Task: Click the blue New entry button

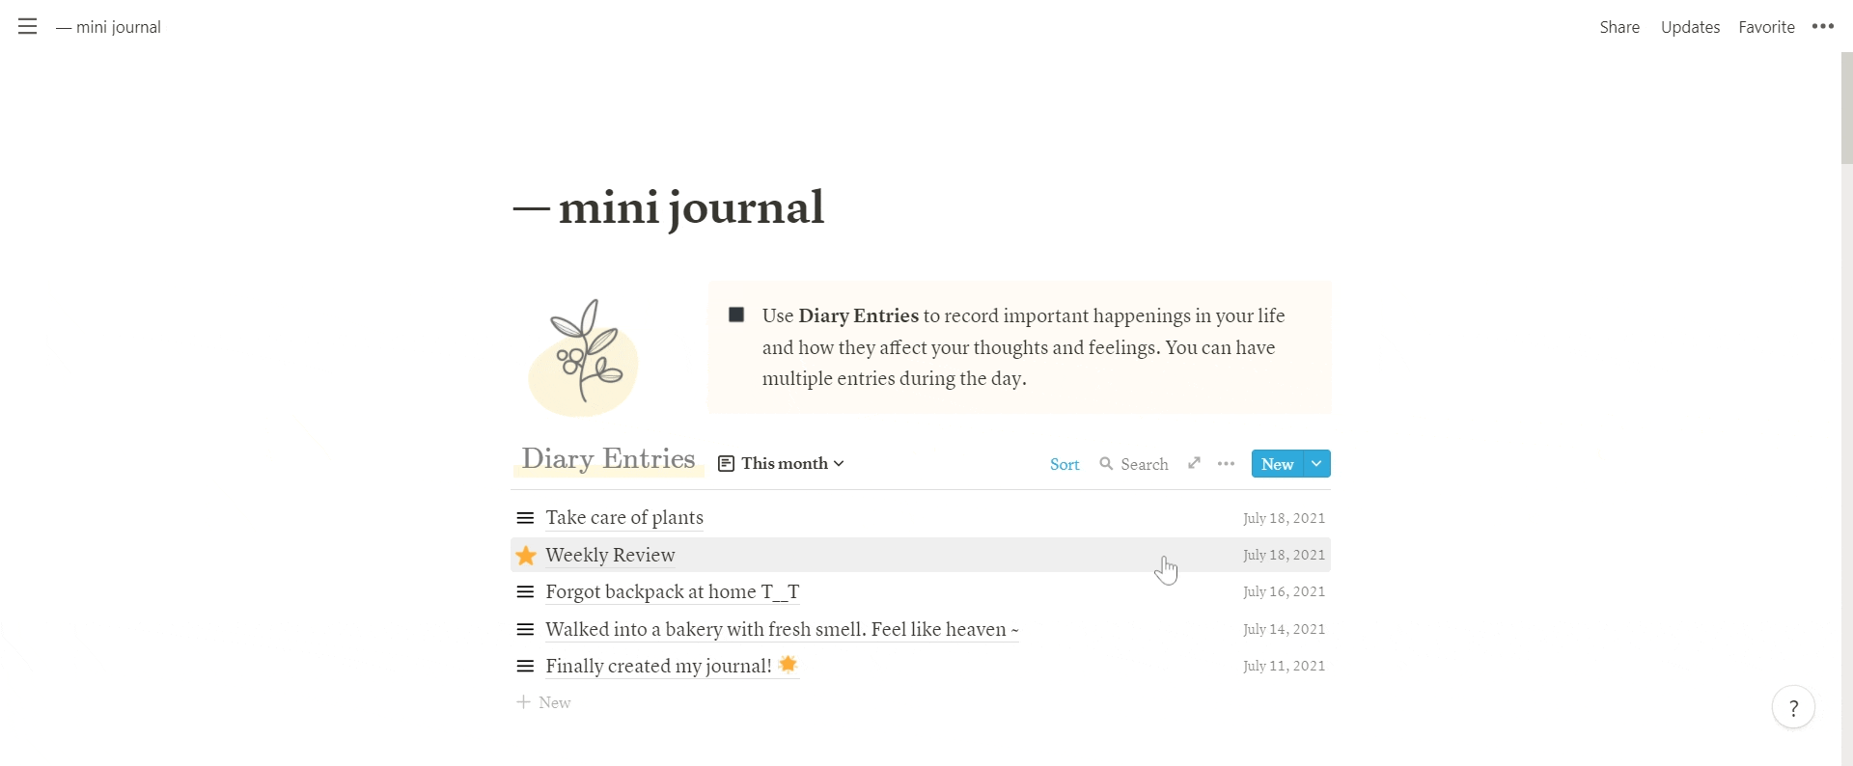Action: point(1277,464)
